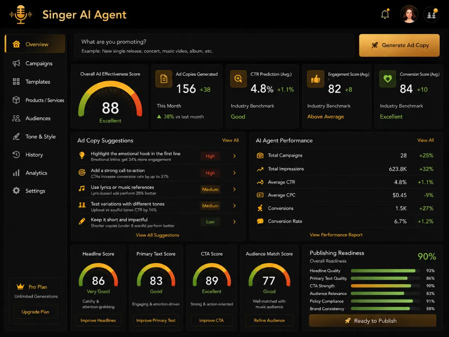This screenshot has height=337, width=449.
Task: Expand the emotional hook suggestion chevron
Action: click(x=235, y=156)
